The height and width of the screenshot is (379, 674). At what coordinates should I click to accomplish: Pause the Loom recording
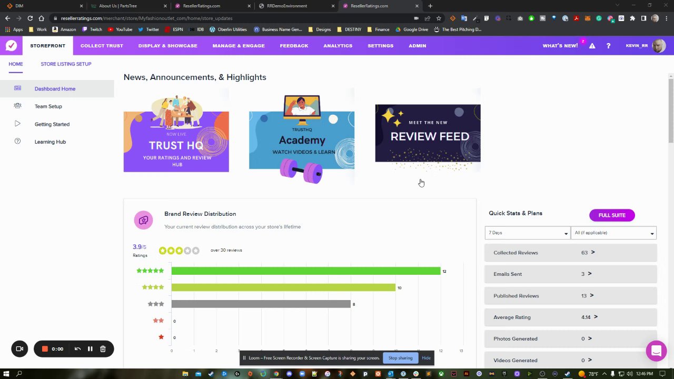click(90, 348)
